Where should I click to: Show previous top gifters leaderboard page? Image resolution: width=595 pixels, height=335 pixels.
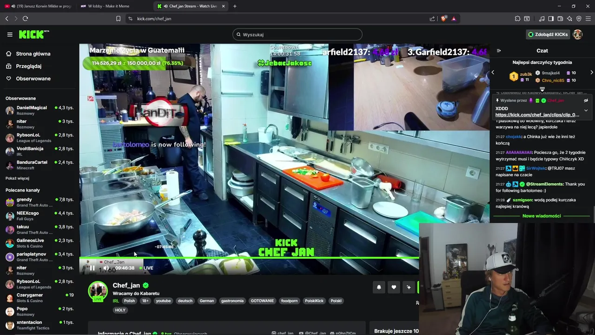pos(493,73)
